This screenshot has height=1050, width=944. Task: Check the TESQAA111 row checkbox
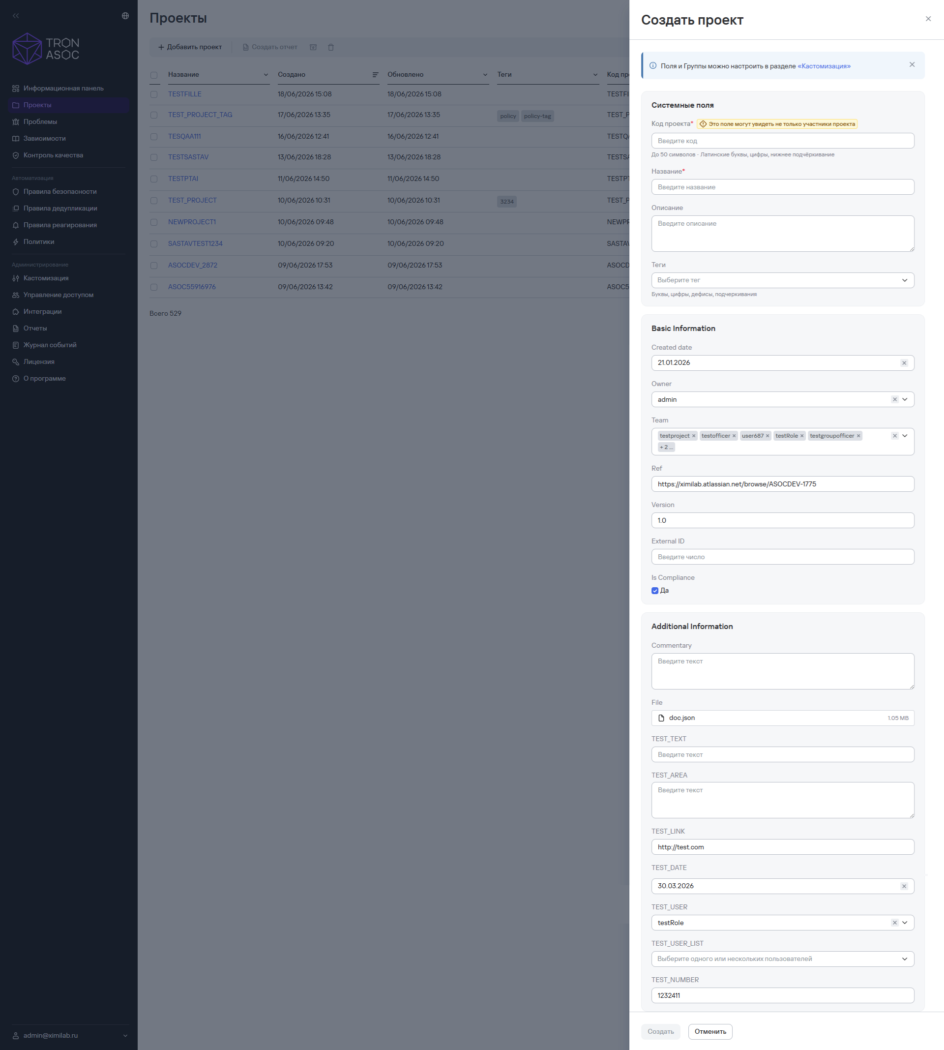coord(153,137)
